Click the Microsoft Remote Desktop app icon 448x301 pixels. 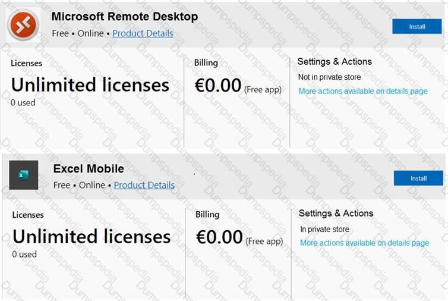[23, 25]
